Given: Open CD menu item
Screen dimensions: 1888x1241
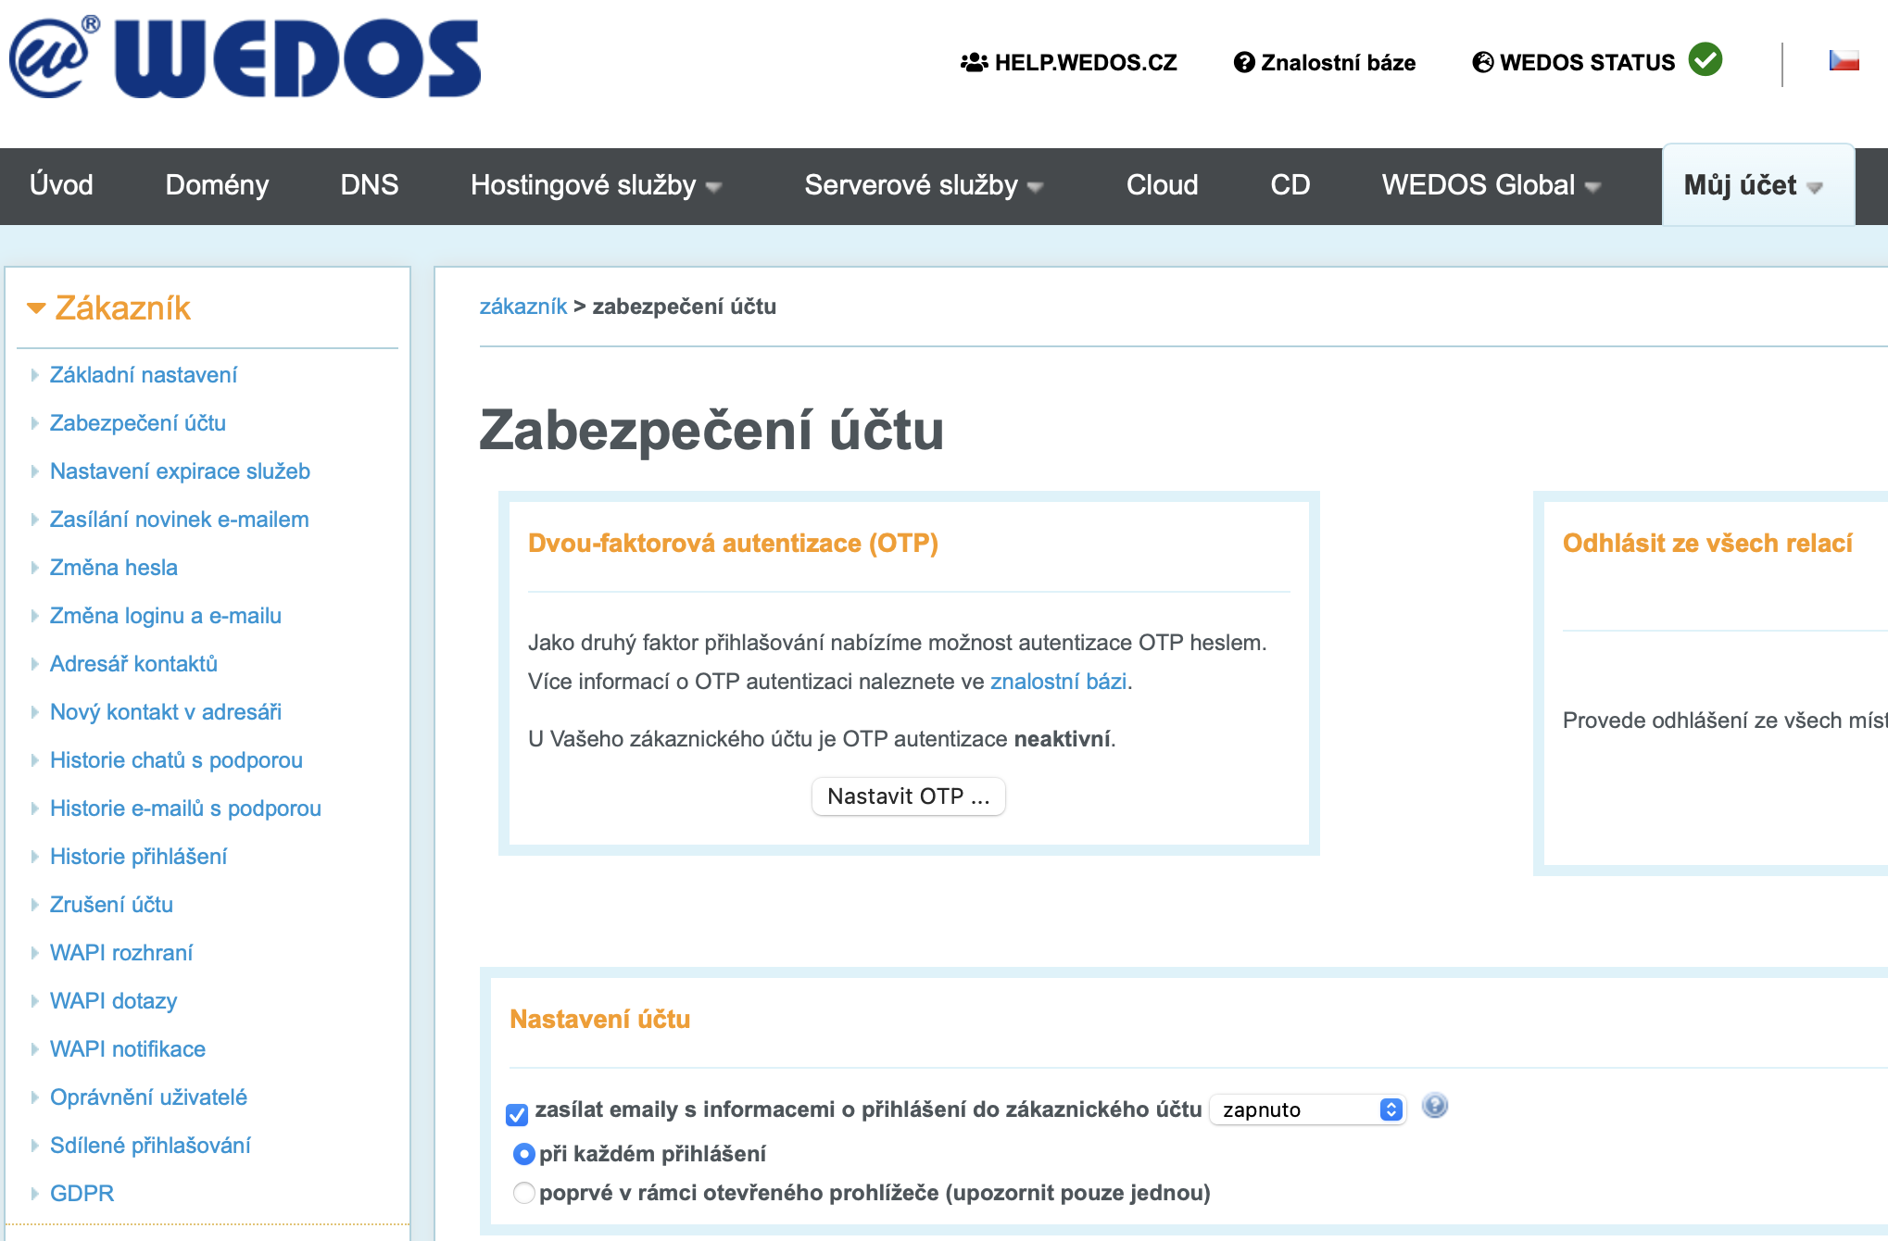Looking at the screenshot, I should point(1290,185).
